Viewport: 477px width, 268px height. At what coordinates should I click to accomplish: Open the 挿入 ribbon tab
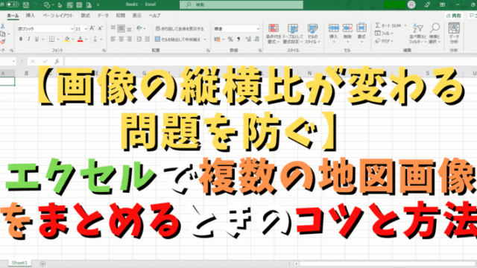click(x=30, y=16)
